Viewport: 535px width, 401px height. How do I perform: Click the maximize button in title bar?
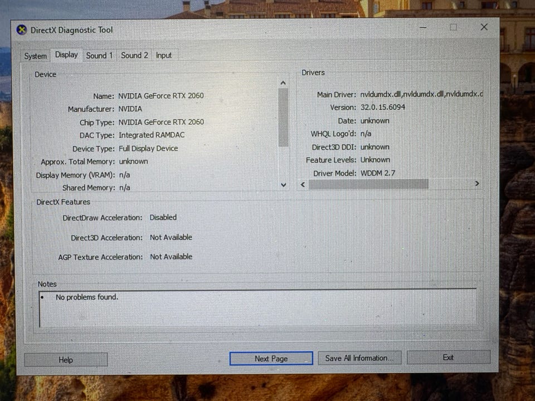453,27
